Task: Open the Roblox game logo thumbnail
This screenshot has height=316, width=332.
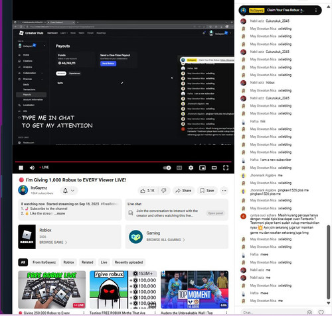Action: (x=27, y=237)
